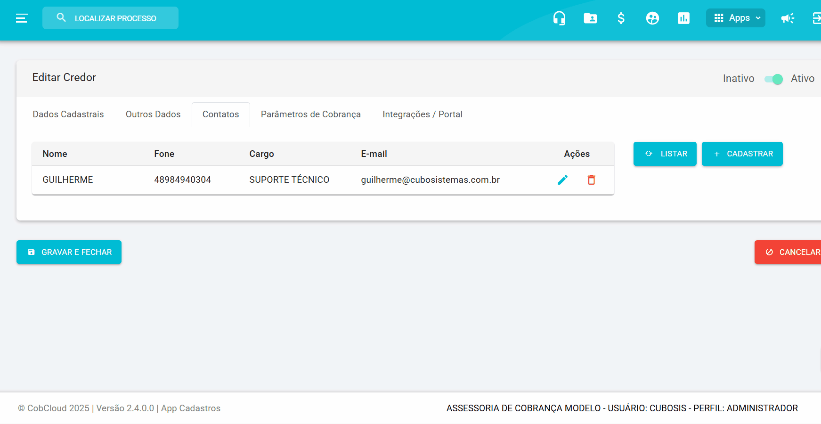Click the CobCloud 2025 version footer text
Image resolution: width=821 pixels, height=424 pixels.
119,408
